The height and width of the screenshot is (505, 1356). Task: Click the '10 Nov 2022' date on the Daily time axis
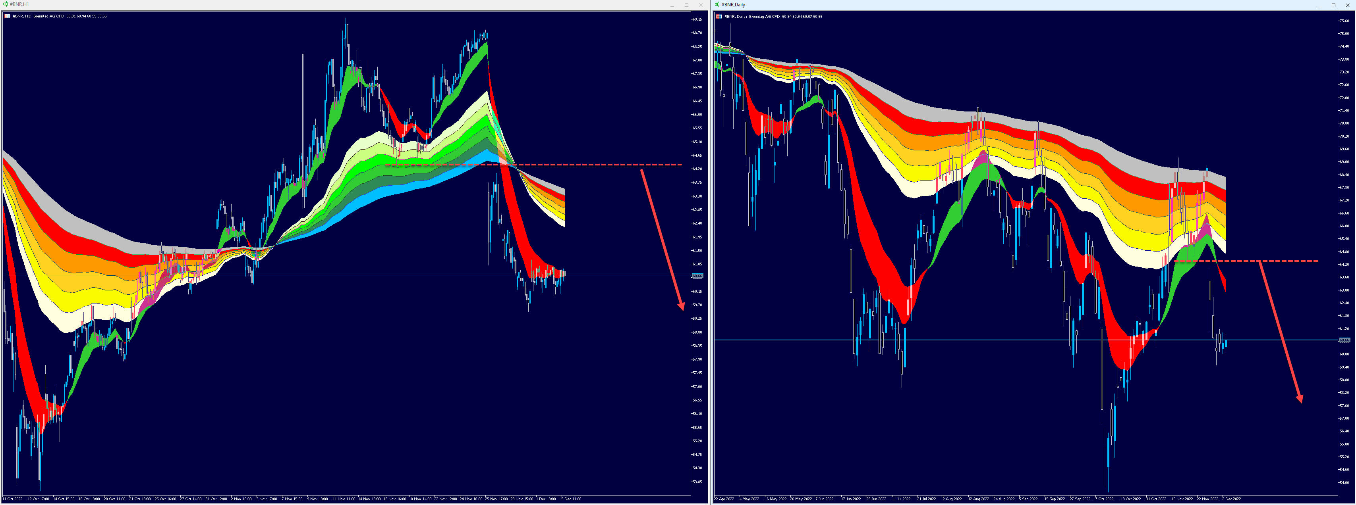coord(1182,499)
